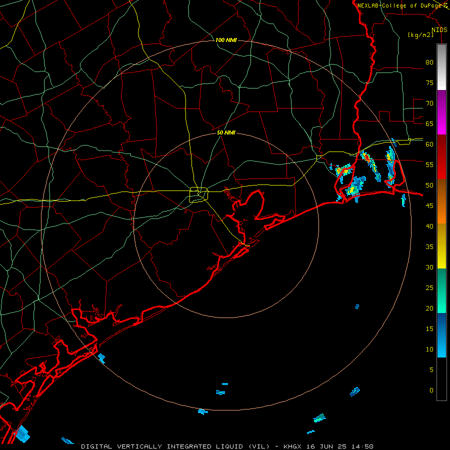
Task: Click the '50' scale value
Action: click(x=429, y=185)
